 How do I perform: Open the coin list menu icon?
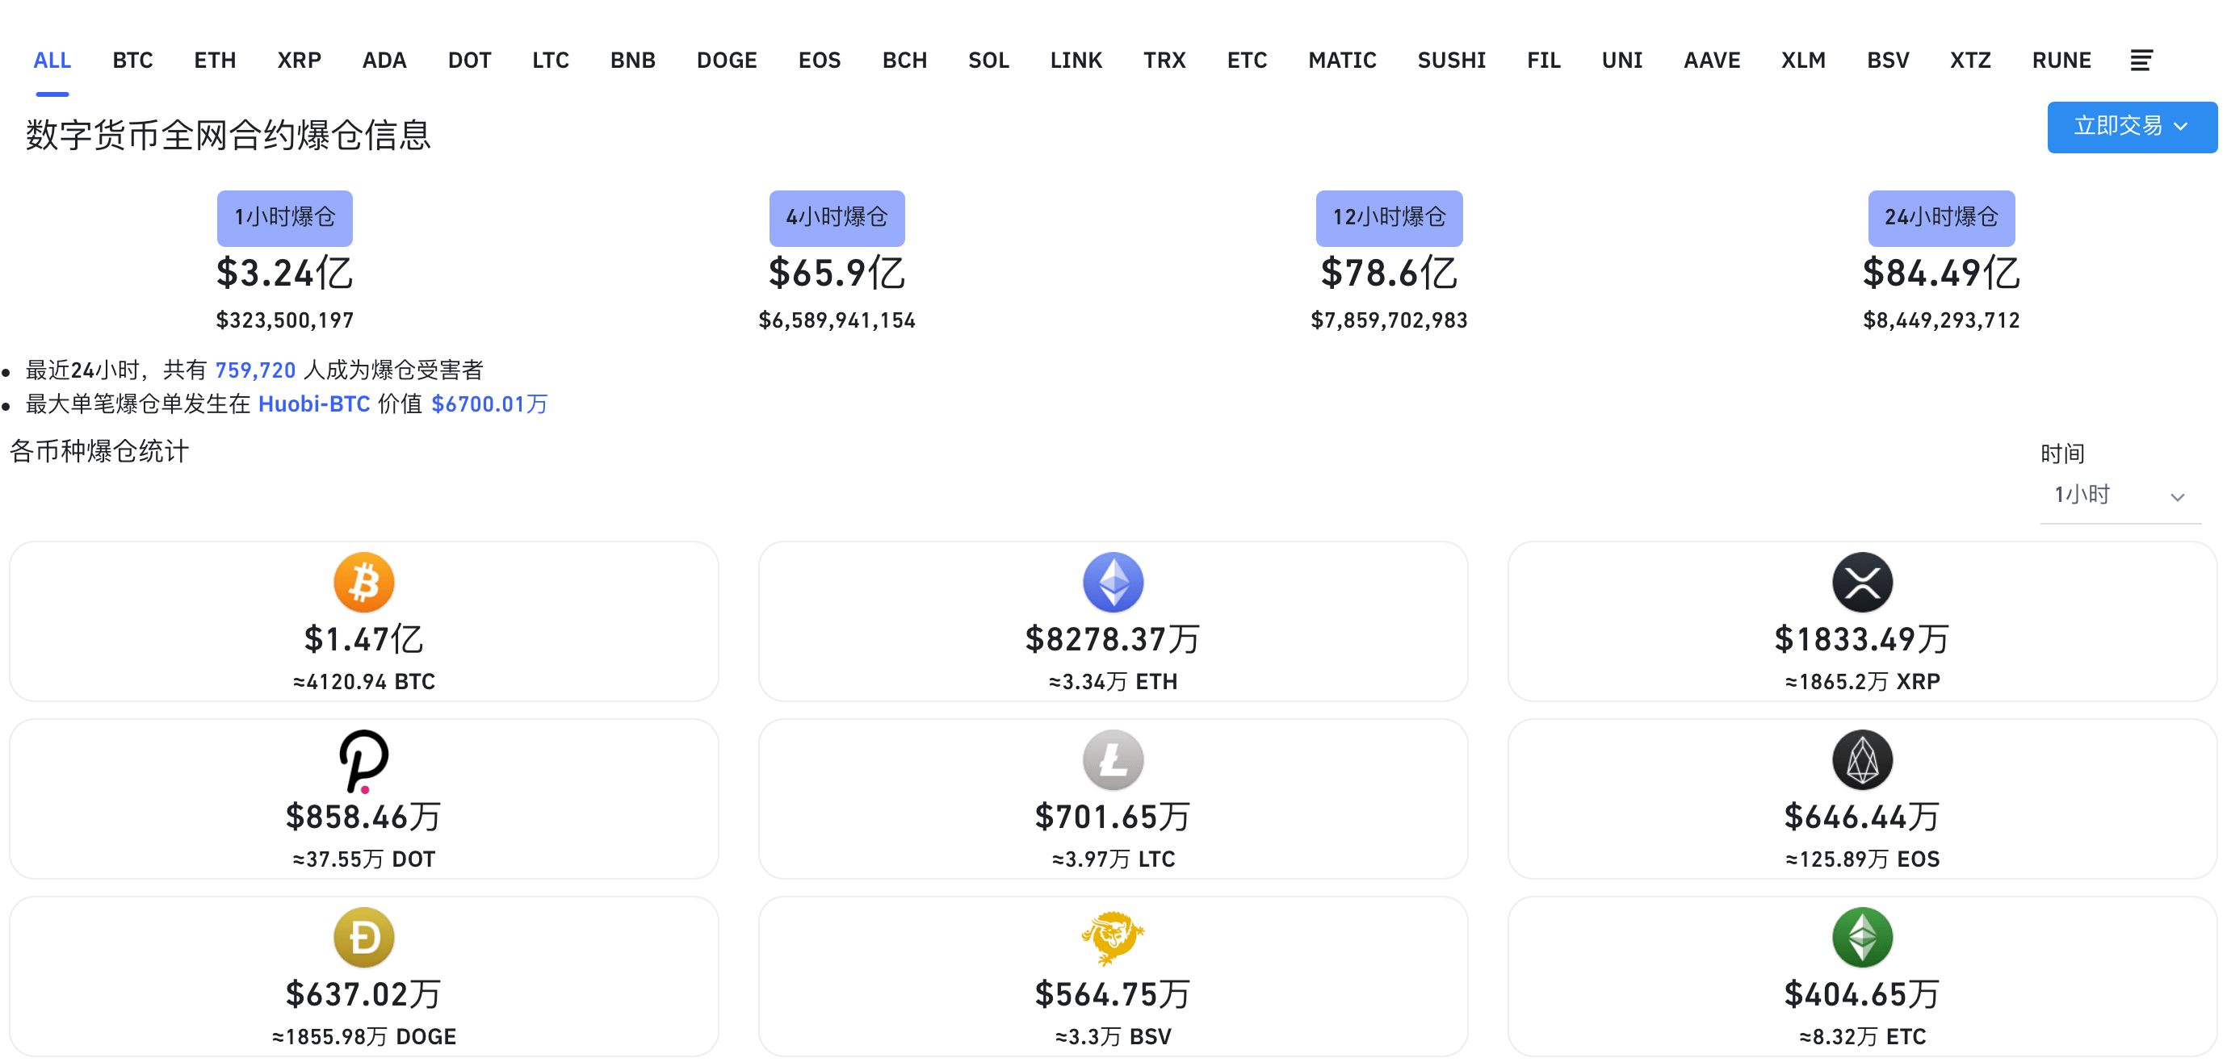coord(2141,61)
